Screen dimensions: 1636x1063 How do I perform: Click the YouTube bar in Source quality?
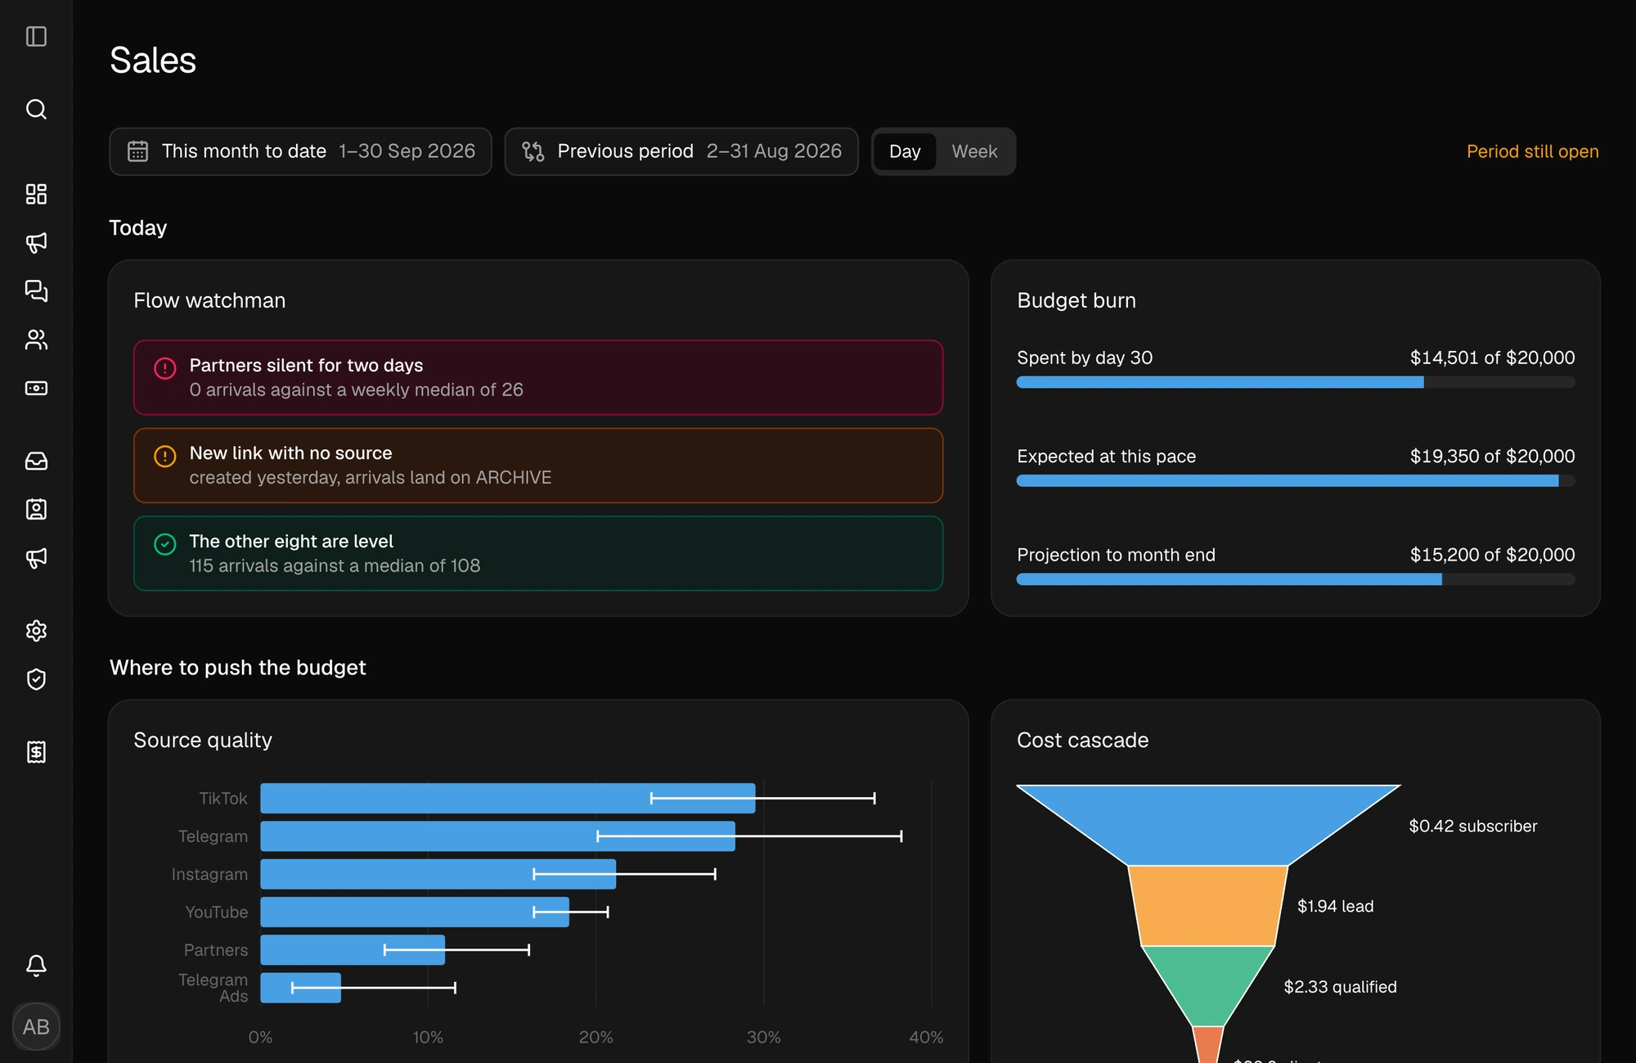point(415,912)
